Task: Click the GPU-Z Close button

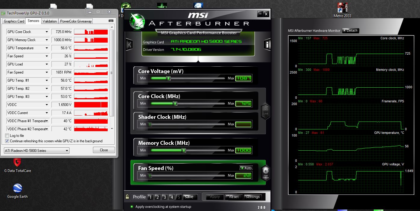Action: 104,150
